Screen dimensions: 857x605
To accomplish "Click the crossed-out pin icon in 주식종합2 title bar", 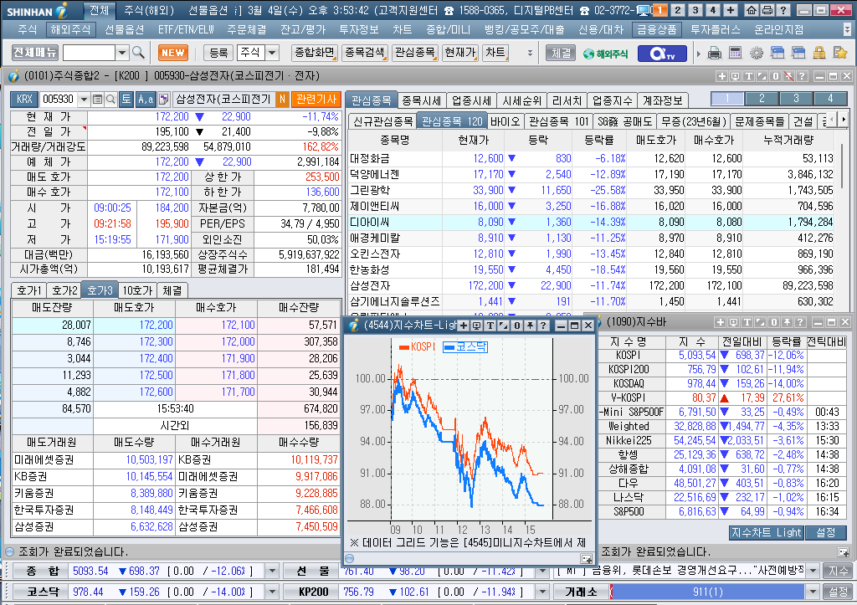I will click(x=788, y=76).
